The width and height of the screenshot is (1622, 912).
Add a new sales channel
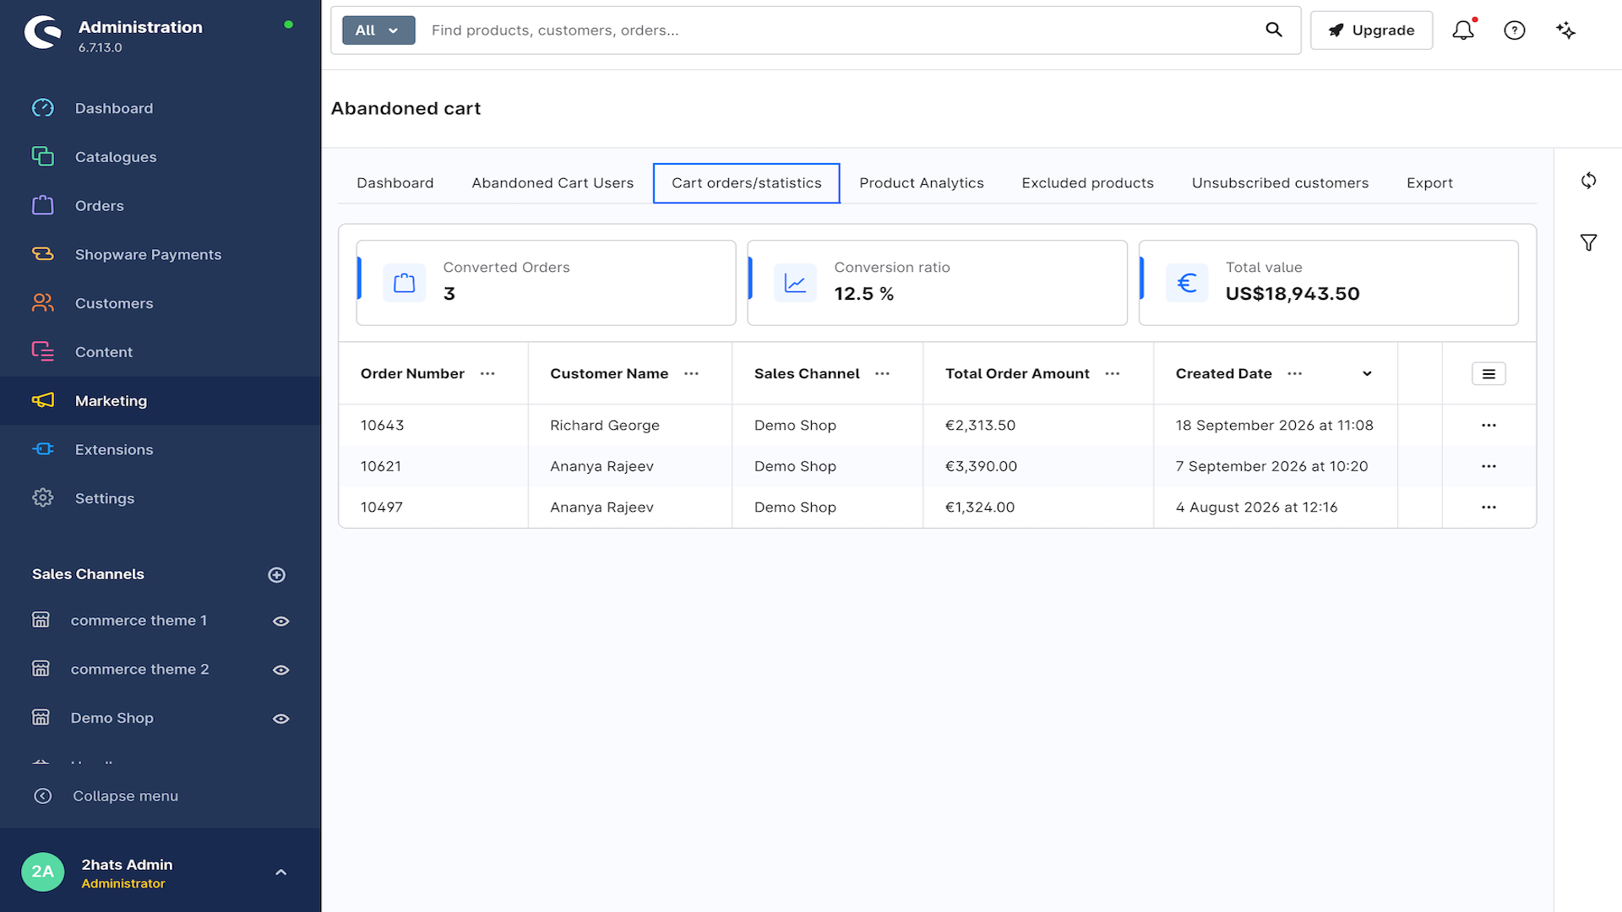click(x=276, y=575)
